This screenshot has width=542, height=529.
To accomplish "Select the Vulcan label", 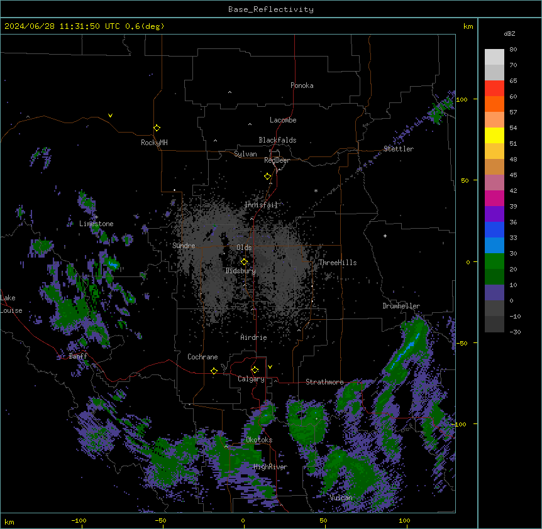I will tap(341, 498).
